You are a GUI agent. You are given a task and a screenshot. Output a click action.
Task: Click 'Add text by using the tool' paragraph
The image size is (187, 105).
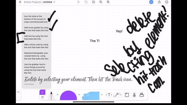[36, 38]
